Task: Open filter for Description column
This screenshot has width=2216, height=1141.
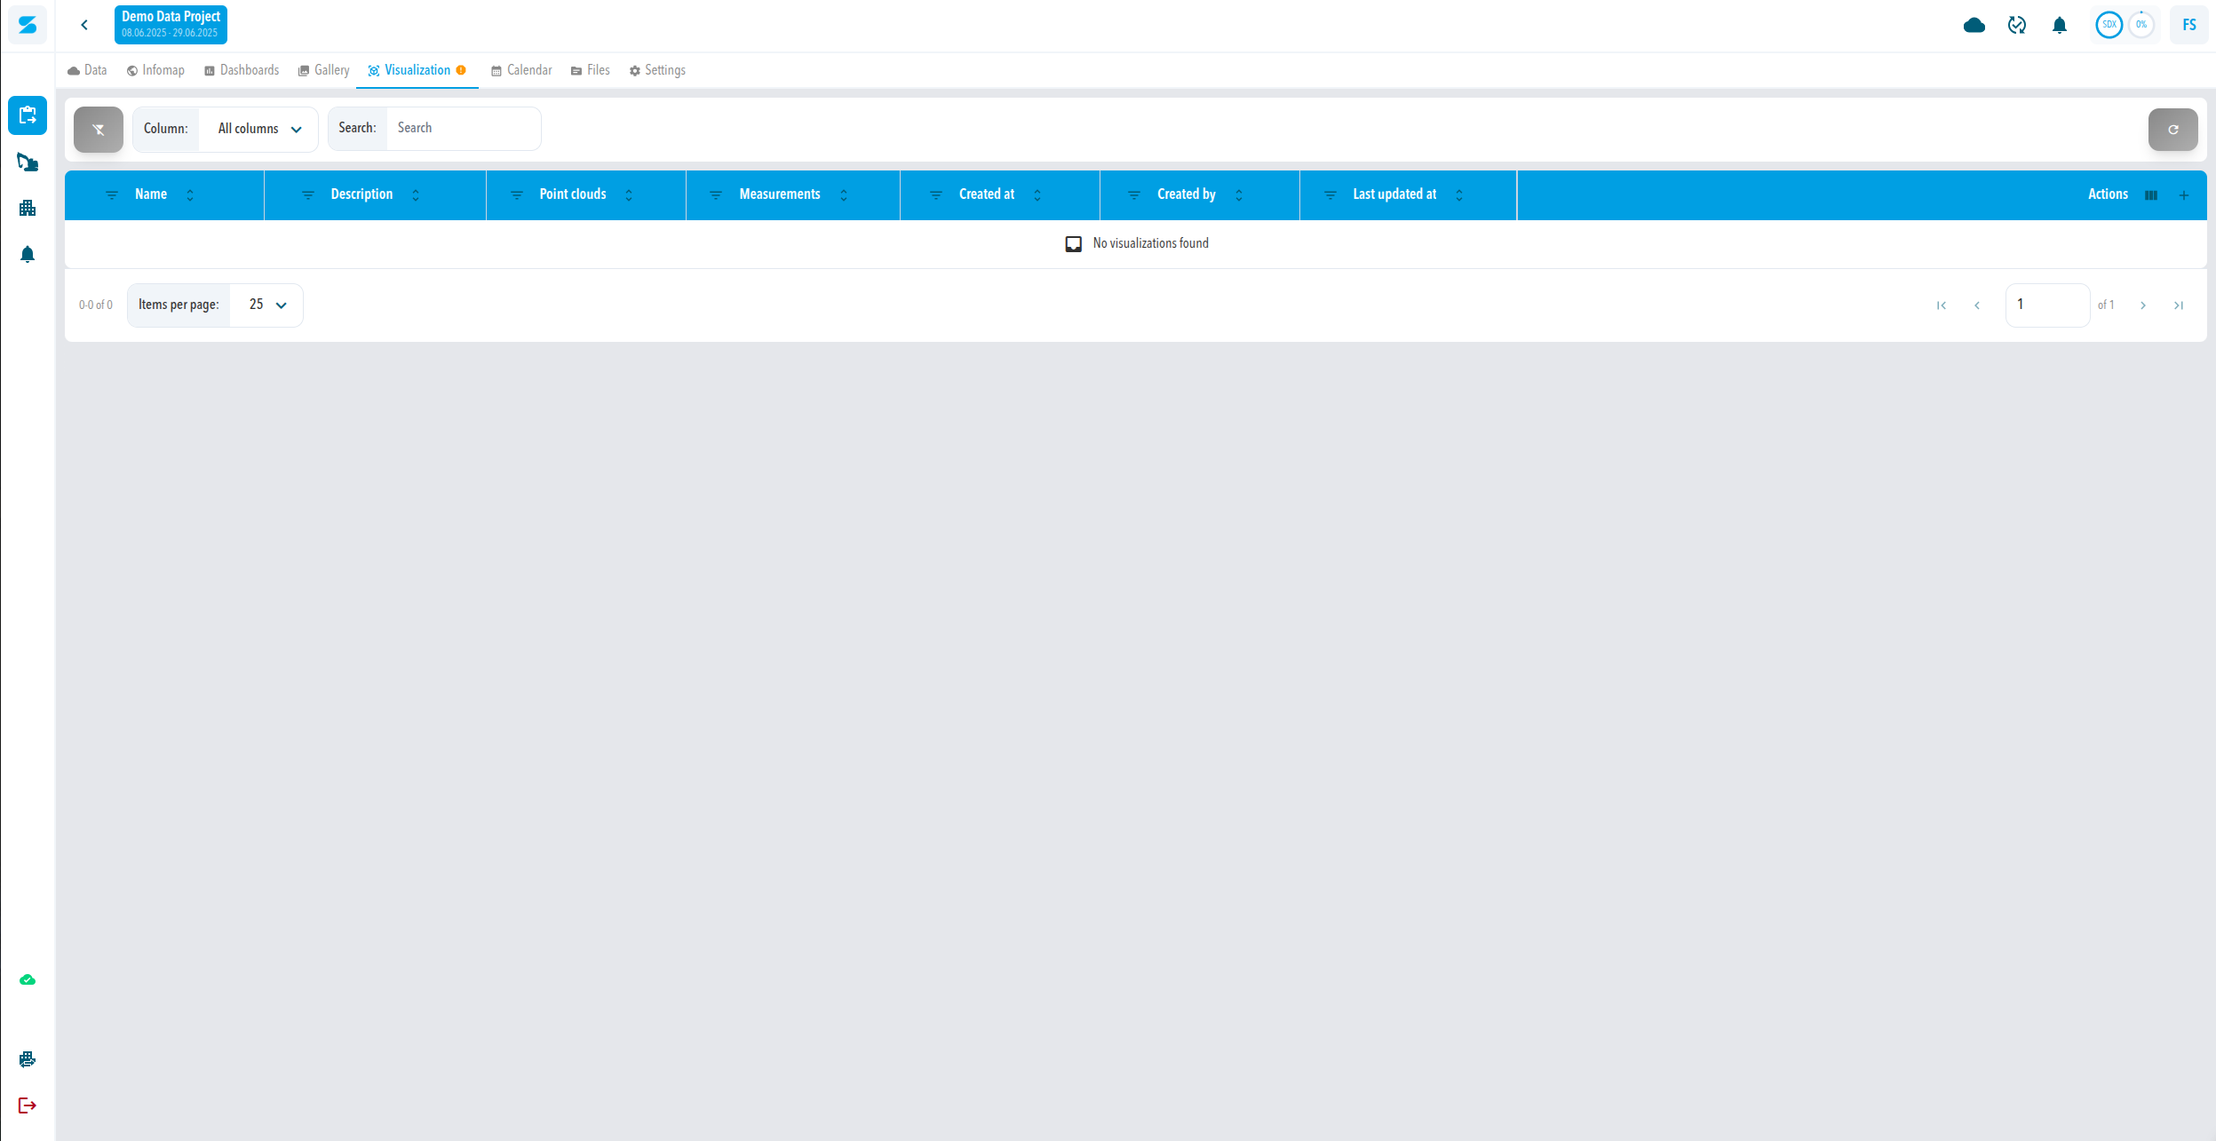Action: click(308, 195)
